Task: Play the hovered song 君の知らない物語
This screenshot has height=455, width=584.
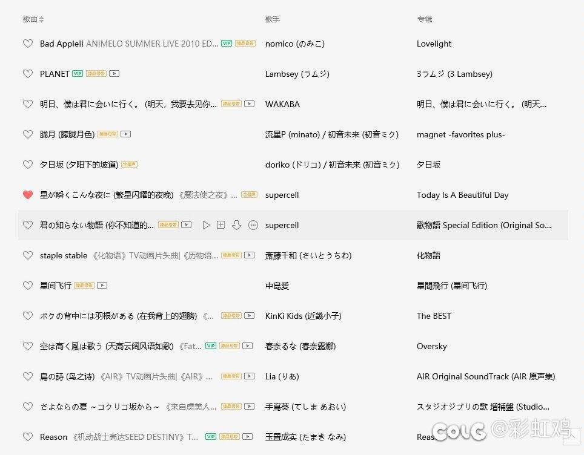Action: point(206,225)
